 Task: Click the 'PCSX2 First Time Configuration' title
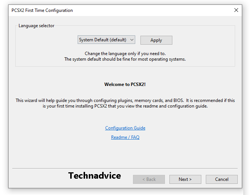42,10
